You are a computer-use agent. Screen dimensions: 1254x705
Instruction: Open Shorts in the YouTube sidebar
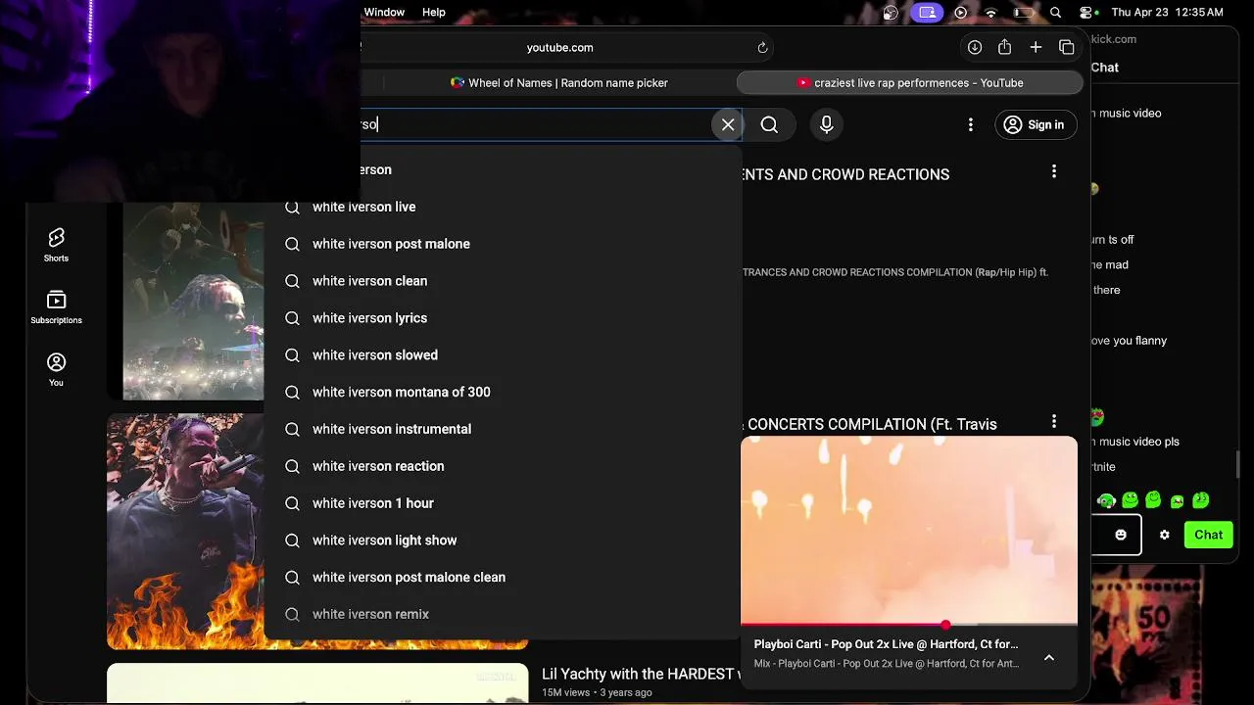coord(56,245)
